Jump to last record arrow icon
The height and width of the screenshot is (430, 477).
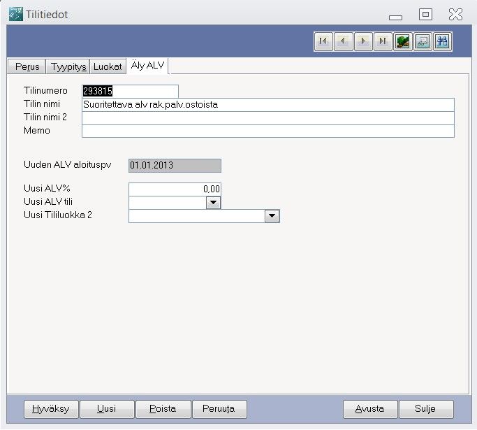(383, 41)
